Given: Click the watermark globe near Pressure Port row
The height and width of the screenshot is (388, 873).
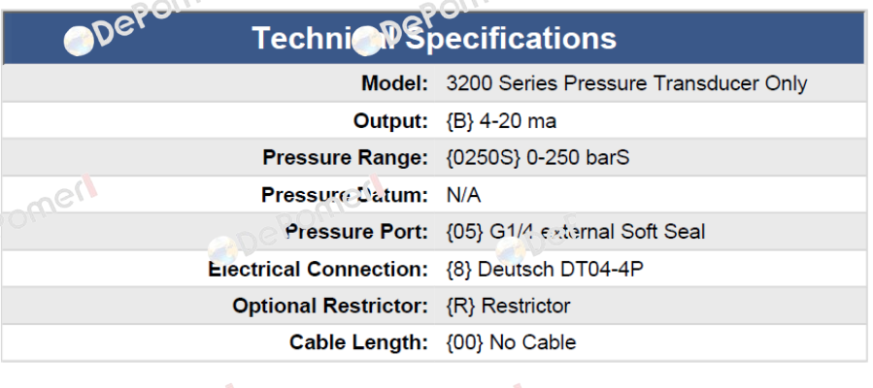Looking at the screenshot, I should click(x=222, y=250).
